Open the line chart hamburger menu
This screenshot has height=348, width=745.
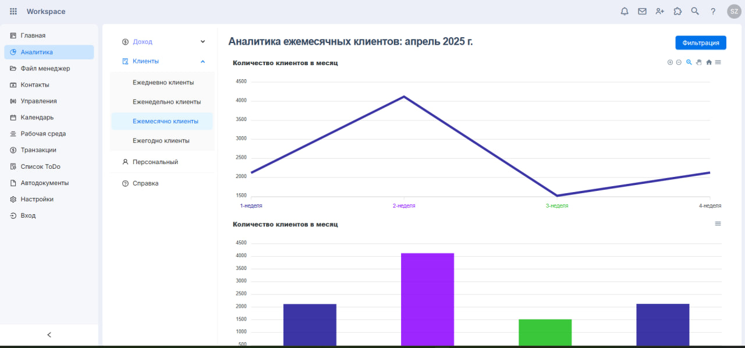click(718, 62)
